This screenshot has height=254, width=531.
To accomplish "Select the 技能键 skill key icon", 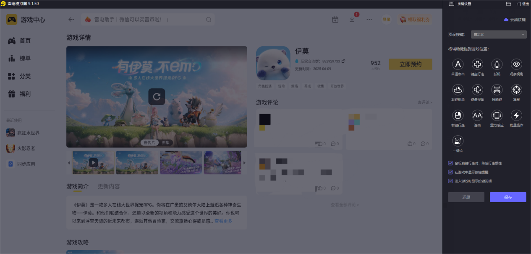I will pyautogui.click(x=497, y=90).
